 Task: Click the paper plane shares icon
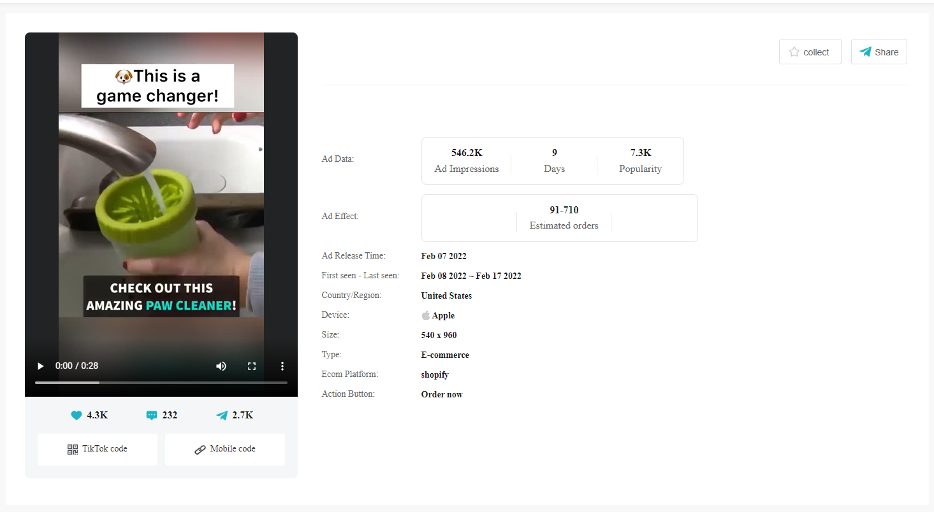[222, 416]
